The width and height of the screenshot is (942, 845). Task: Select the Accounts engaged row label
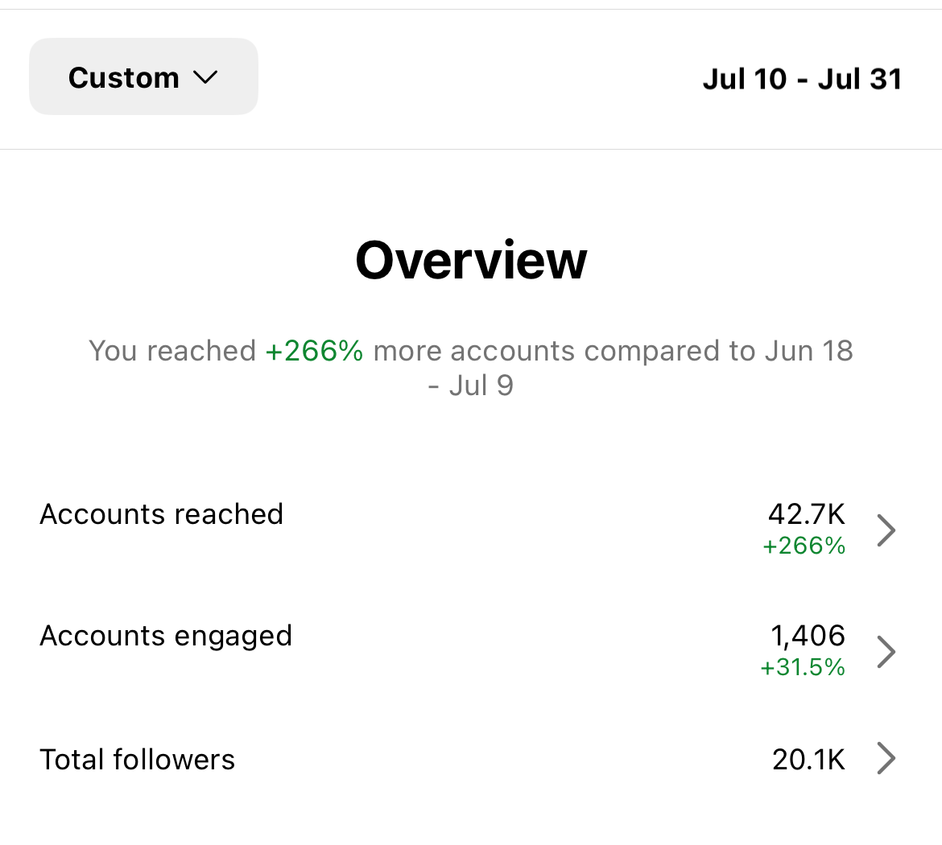point(166,636)
